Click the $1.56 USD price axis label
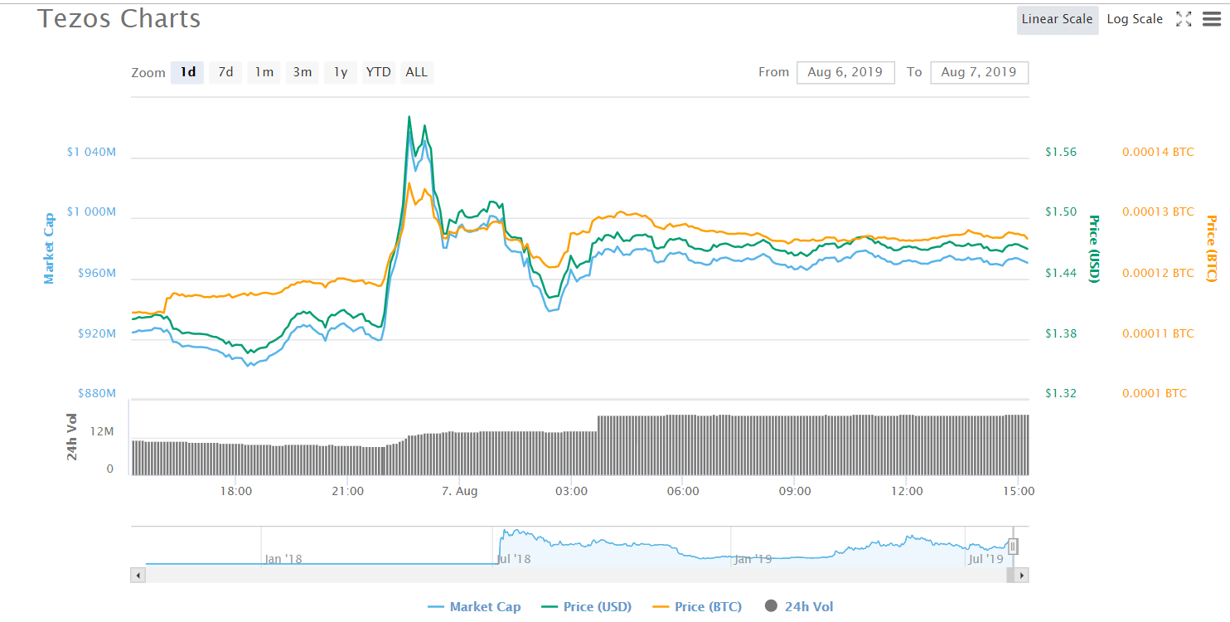This screenshot has height=622, width=1230. pos(1061,152)
